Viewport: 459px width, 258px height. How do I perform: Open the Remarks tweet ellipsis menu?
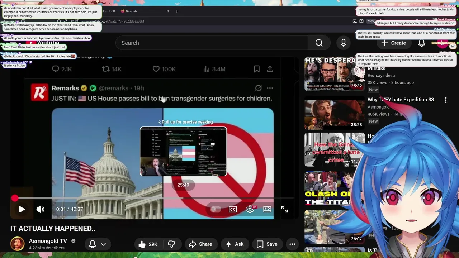(270, 88)
